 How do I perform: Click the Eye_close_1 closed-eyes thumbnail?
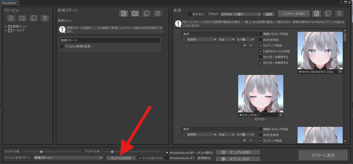pos(261,94)
